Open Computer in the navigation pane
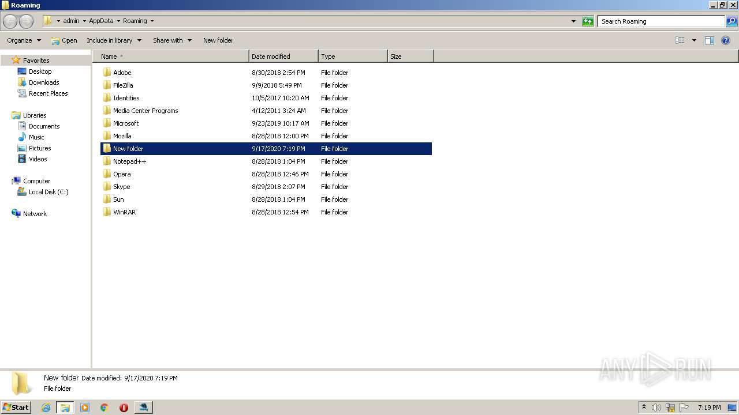Image resolution: width=739 pixels, height=415 pixels. tap(36, 181)
